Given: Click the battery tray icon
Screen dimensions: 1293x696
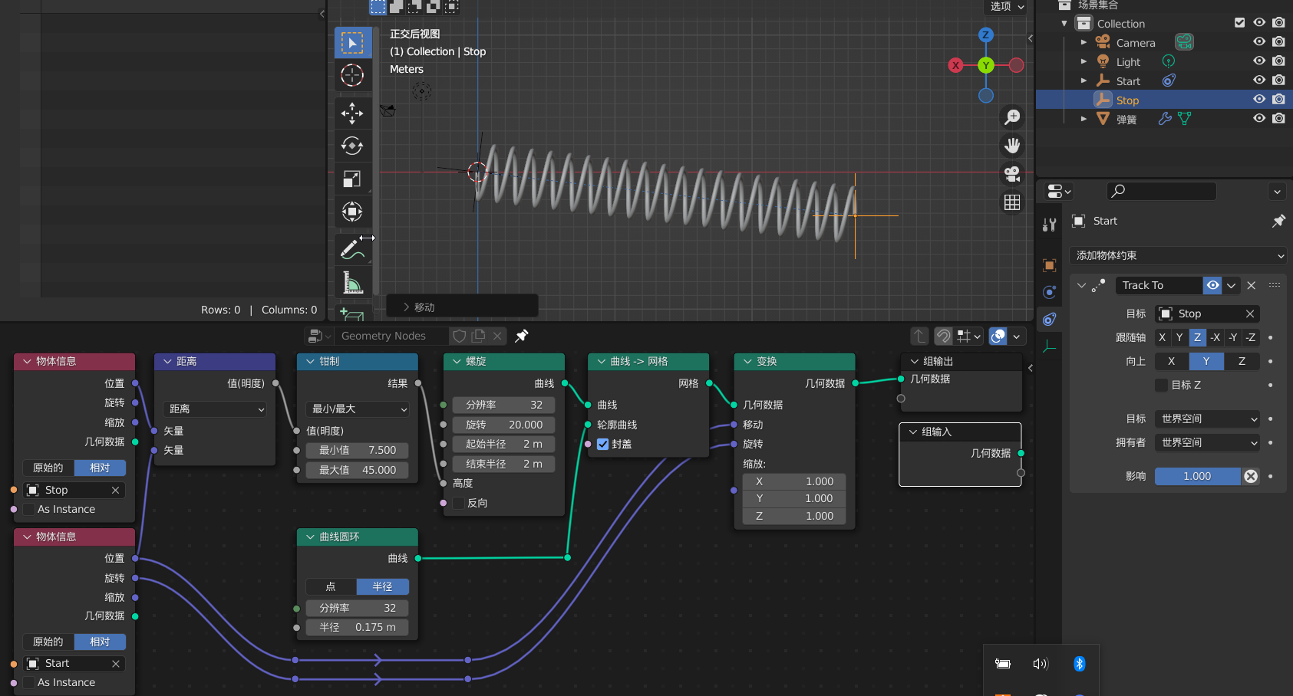Looking at the screenshot, I should [x=1003, y=664].
